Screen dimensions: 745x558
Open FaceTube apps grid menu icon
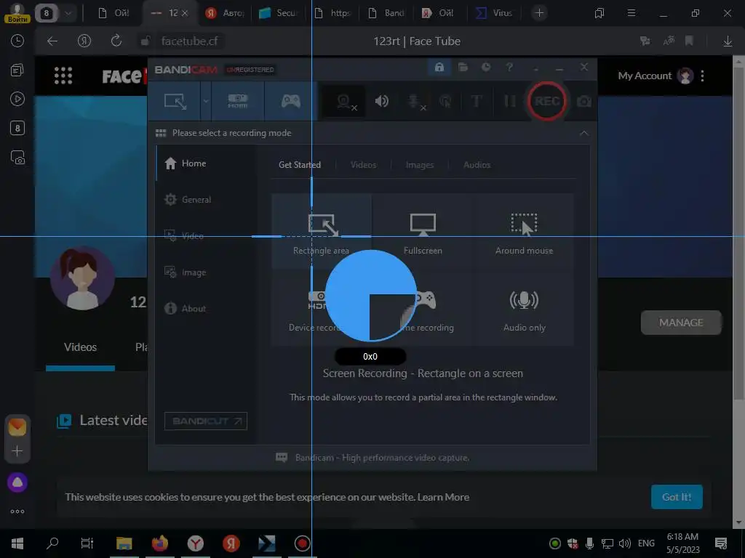tap(63, 76)
